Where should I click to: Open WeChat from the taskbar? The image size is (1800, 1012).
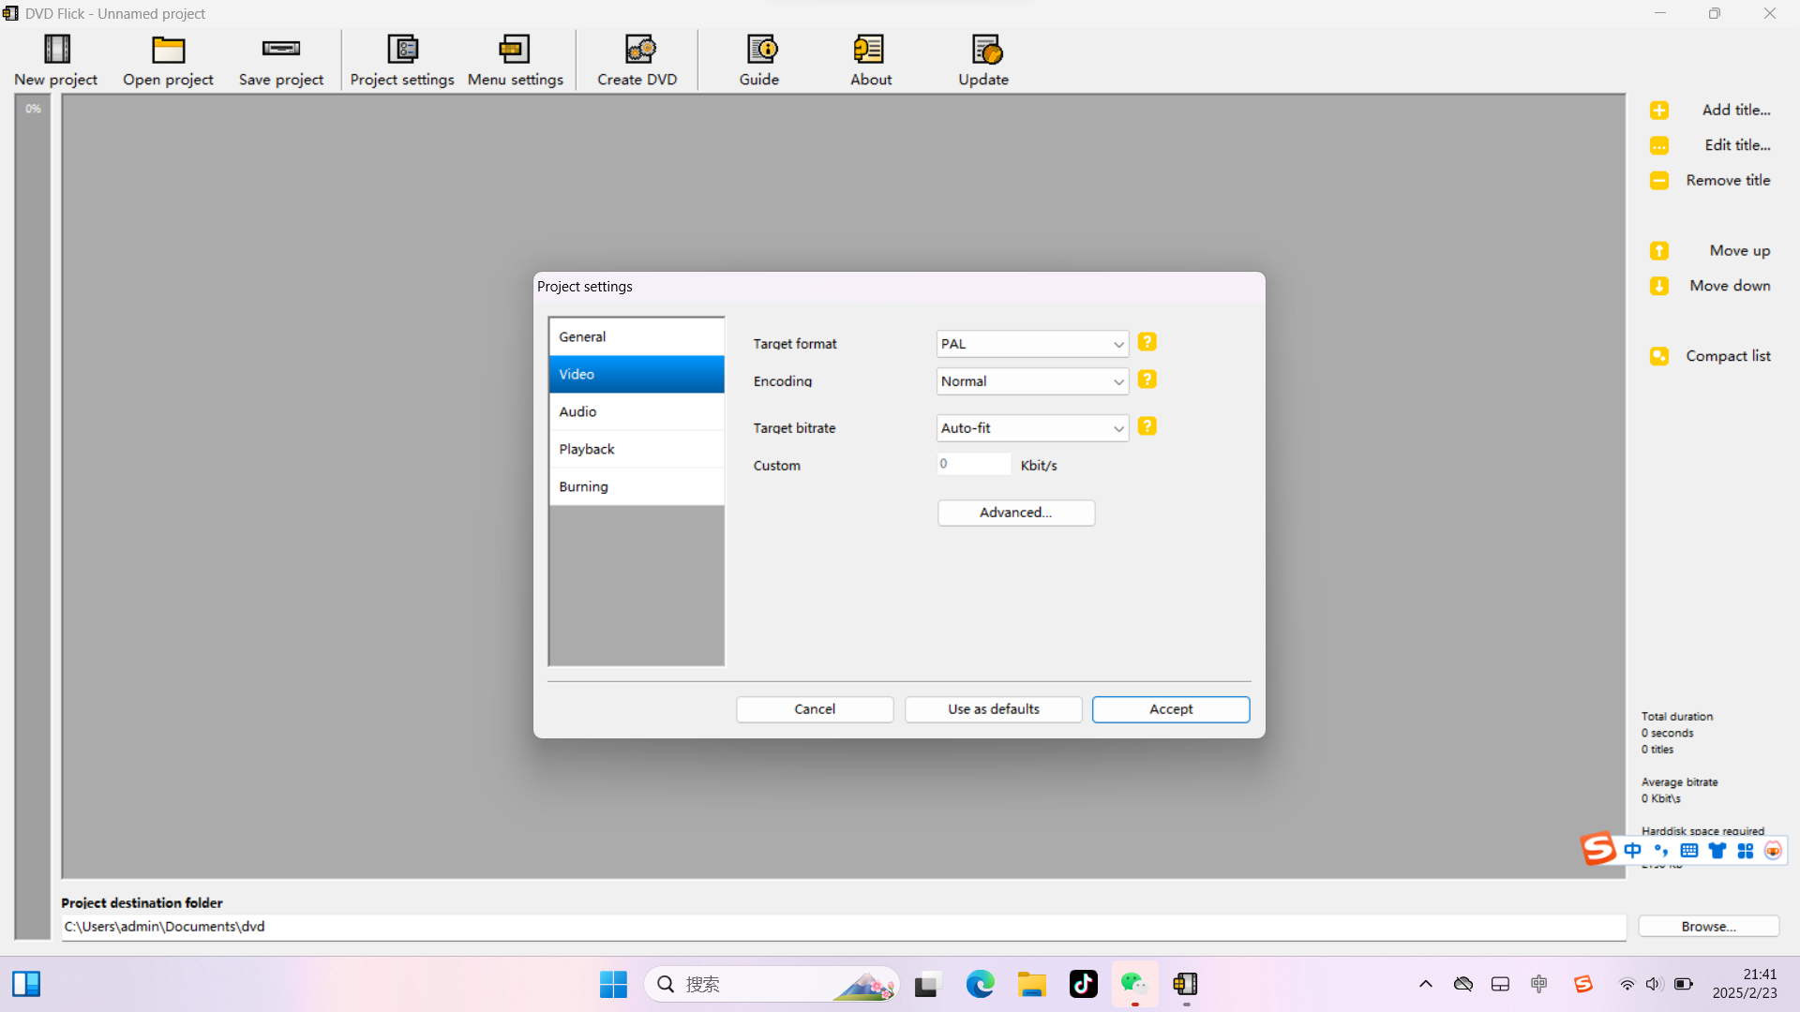(x=1134, y=984)
